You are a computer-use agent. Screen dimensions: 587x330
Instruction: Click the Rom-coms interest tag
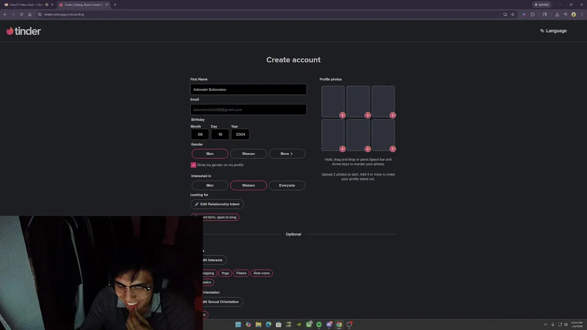click(262, 273)
